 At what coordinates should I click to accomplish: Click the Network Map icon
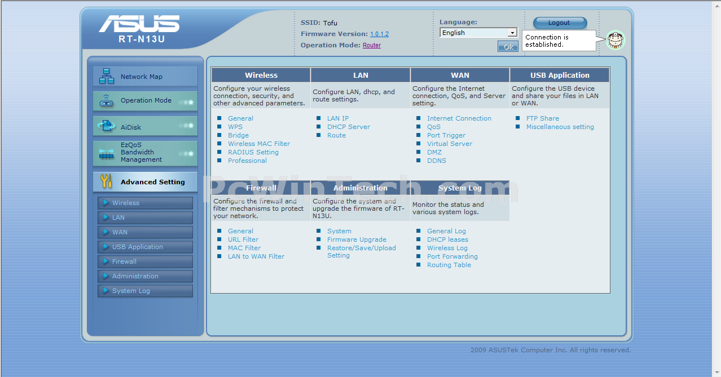pyautogui.click(x=107, y=76)
